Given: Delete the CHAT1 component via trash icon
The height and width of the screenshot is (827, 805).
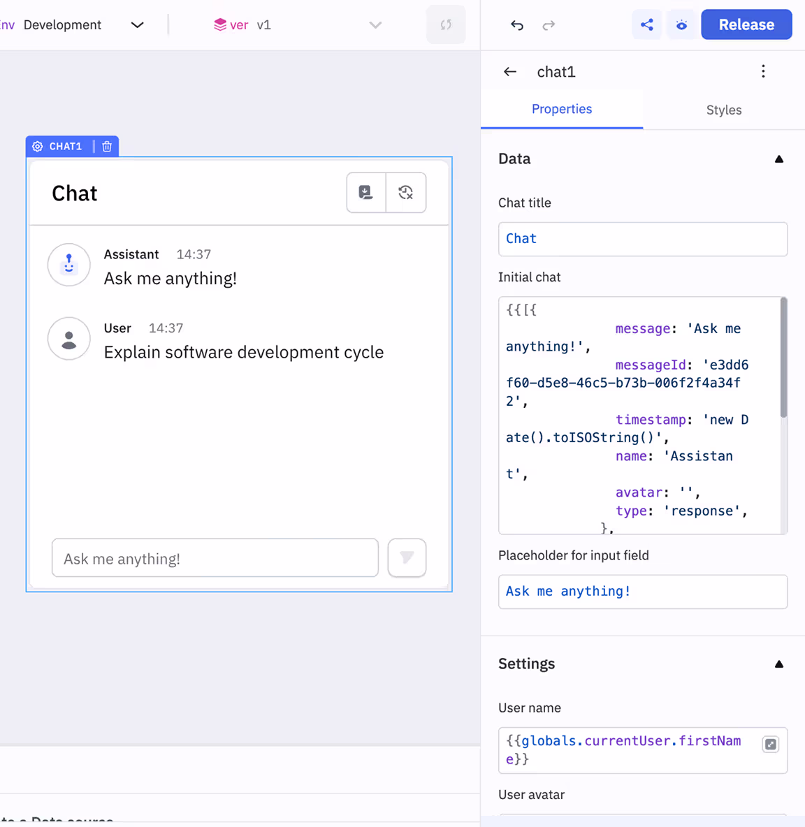Looking at the screenshot, I should 107,147.
